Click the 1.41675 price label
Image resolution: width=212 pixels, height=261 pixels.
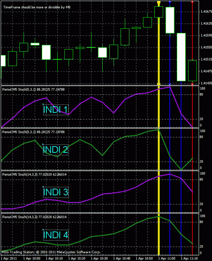click(x=206, y=12)
